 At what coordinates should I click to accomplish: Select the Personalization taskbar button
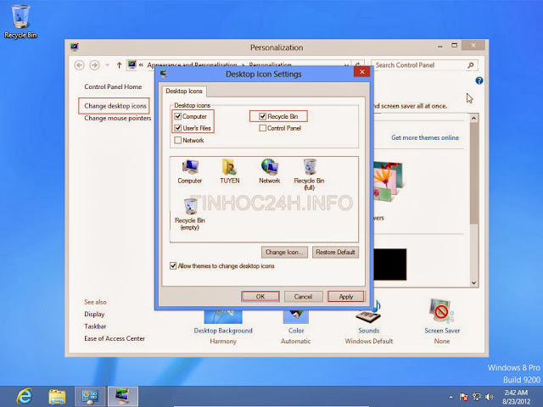click(122, 396)
